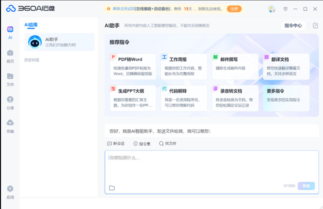Screen dimensions: 323x209
Task: Select the PDF转Word recommended command card
Action: (x=133, y=66)
